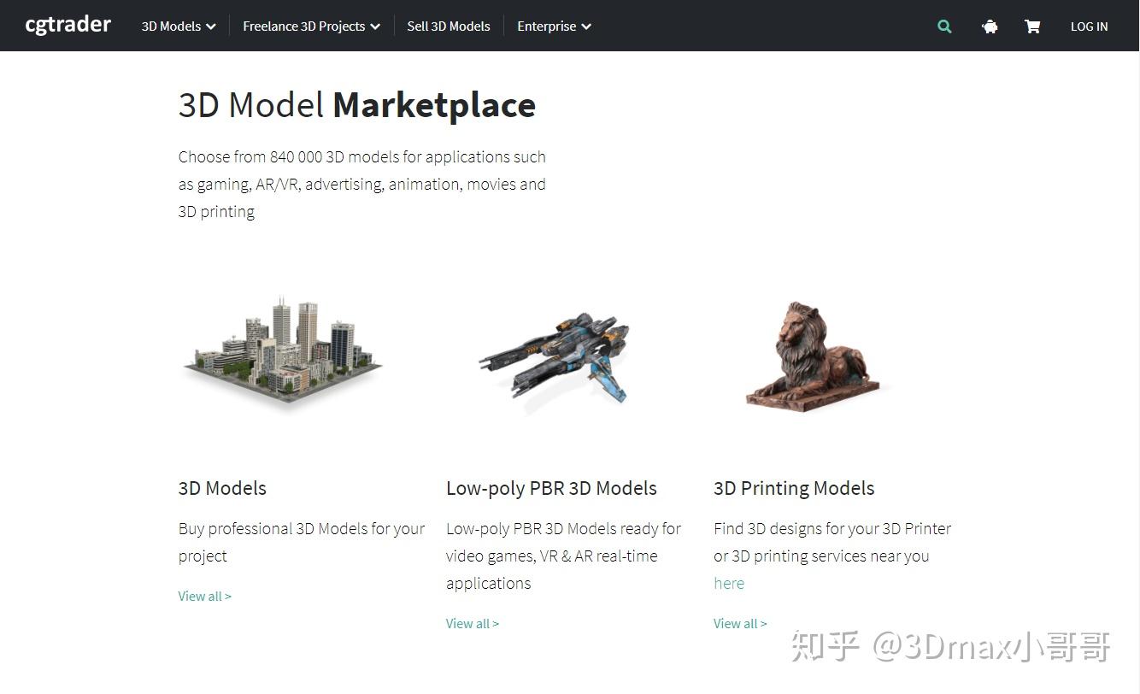Screen dimensions: 1140x694
Task: Click the piggy bank savings icon
Action: [989, 26]
